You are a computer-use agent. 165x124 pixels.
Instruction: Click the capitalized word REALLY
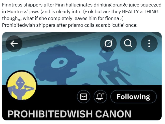coord(130,12)
